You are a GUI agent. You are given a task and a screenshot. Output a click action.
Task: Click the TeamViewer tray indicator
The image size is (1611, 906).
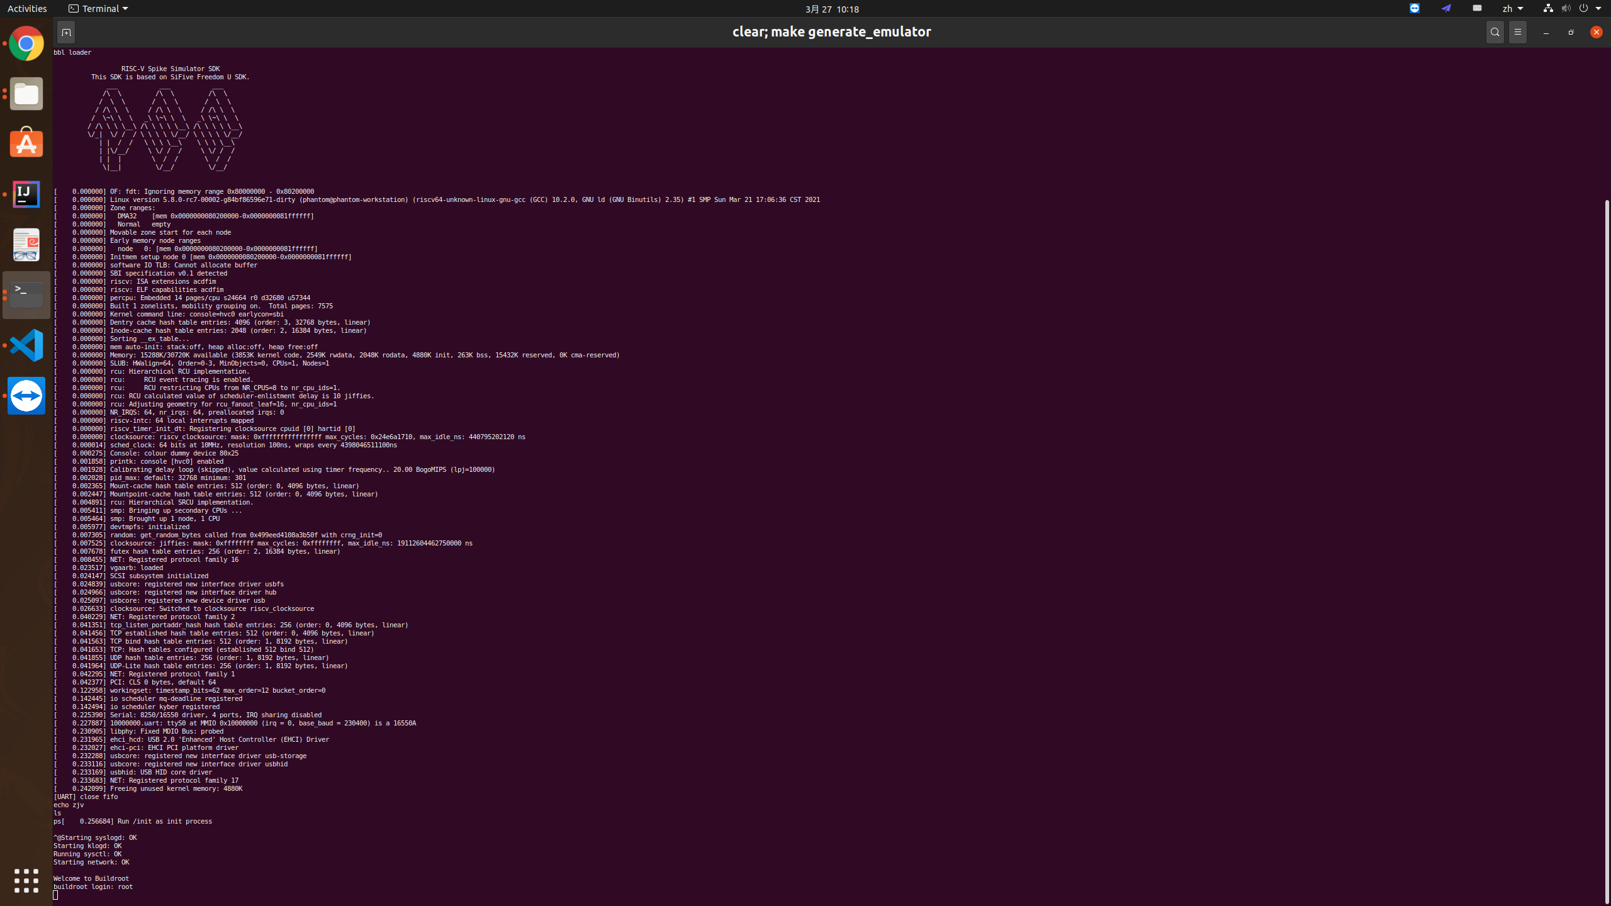pyautogui.click(x=1414, y=9)
